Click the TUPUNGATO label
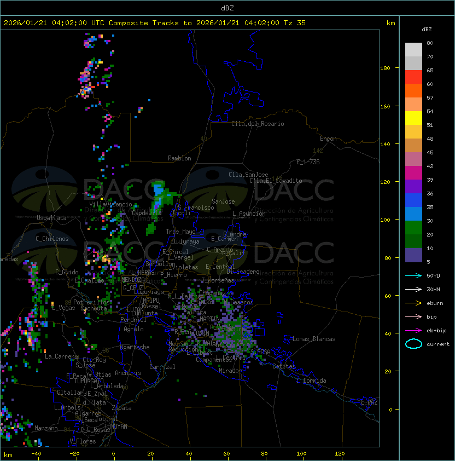The image size is (455, 461). tap(89, 381)
